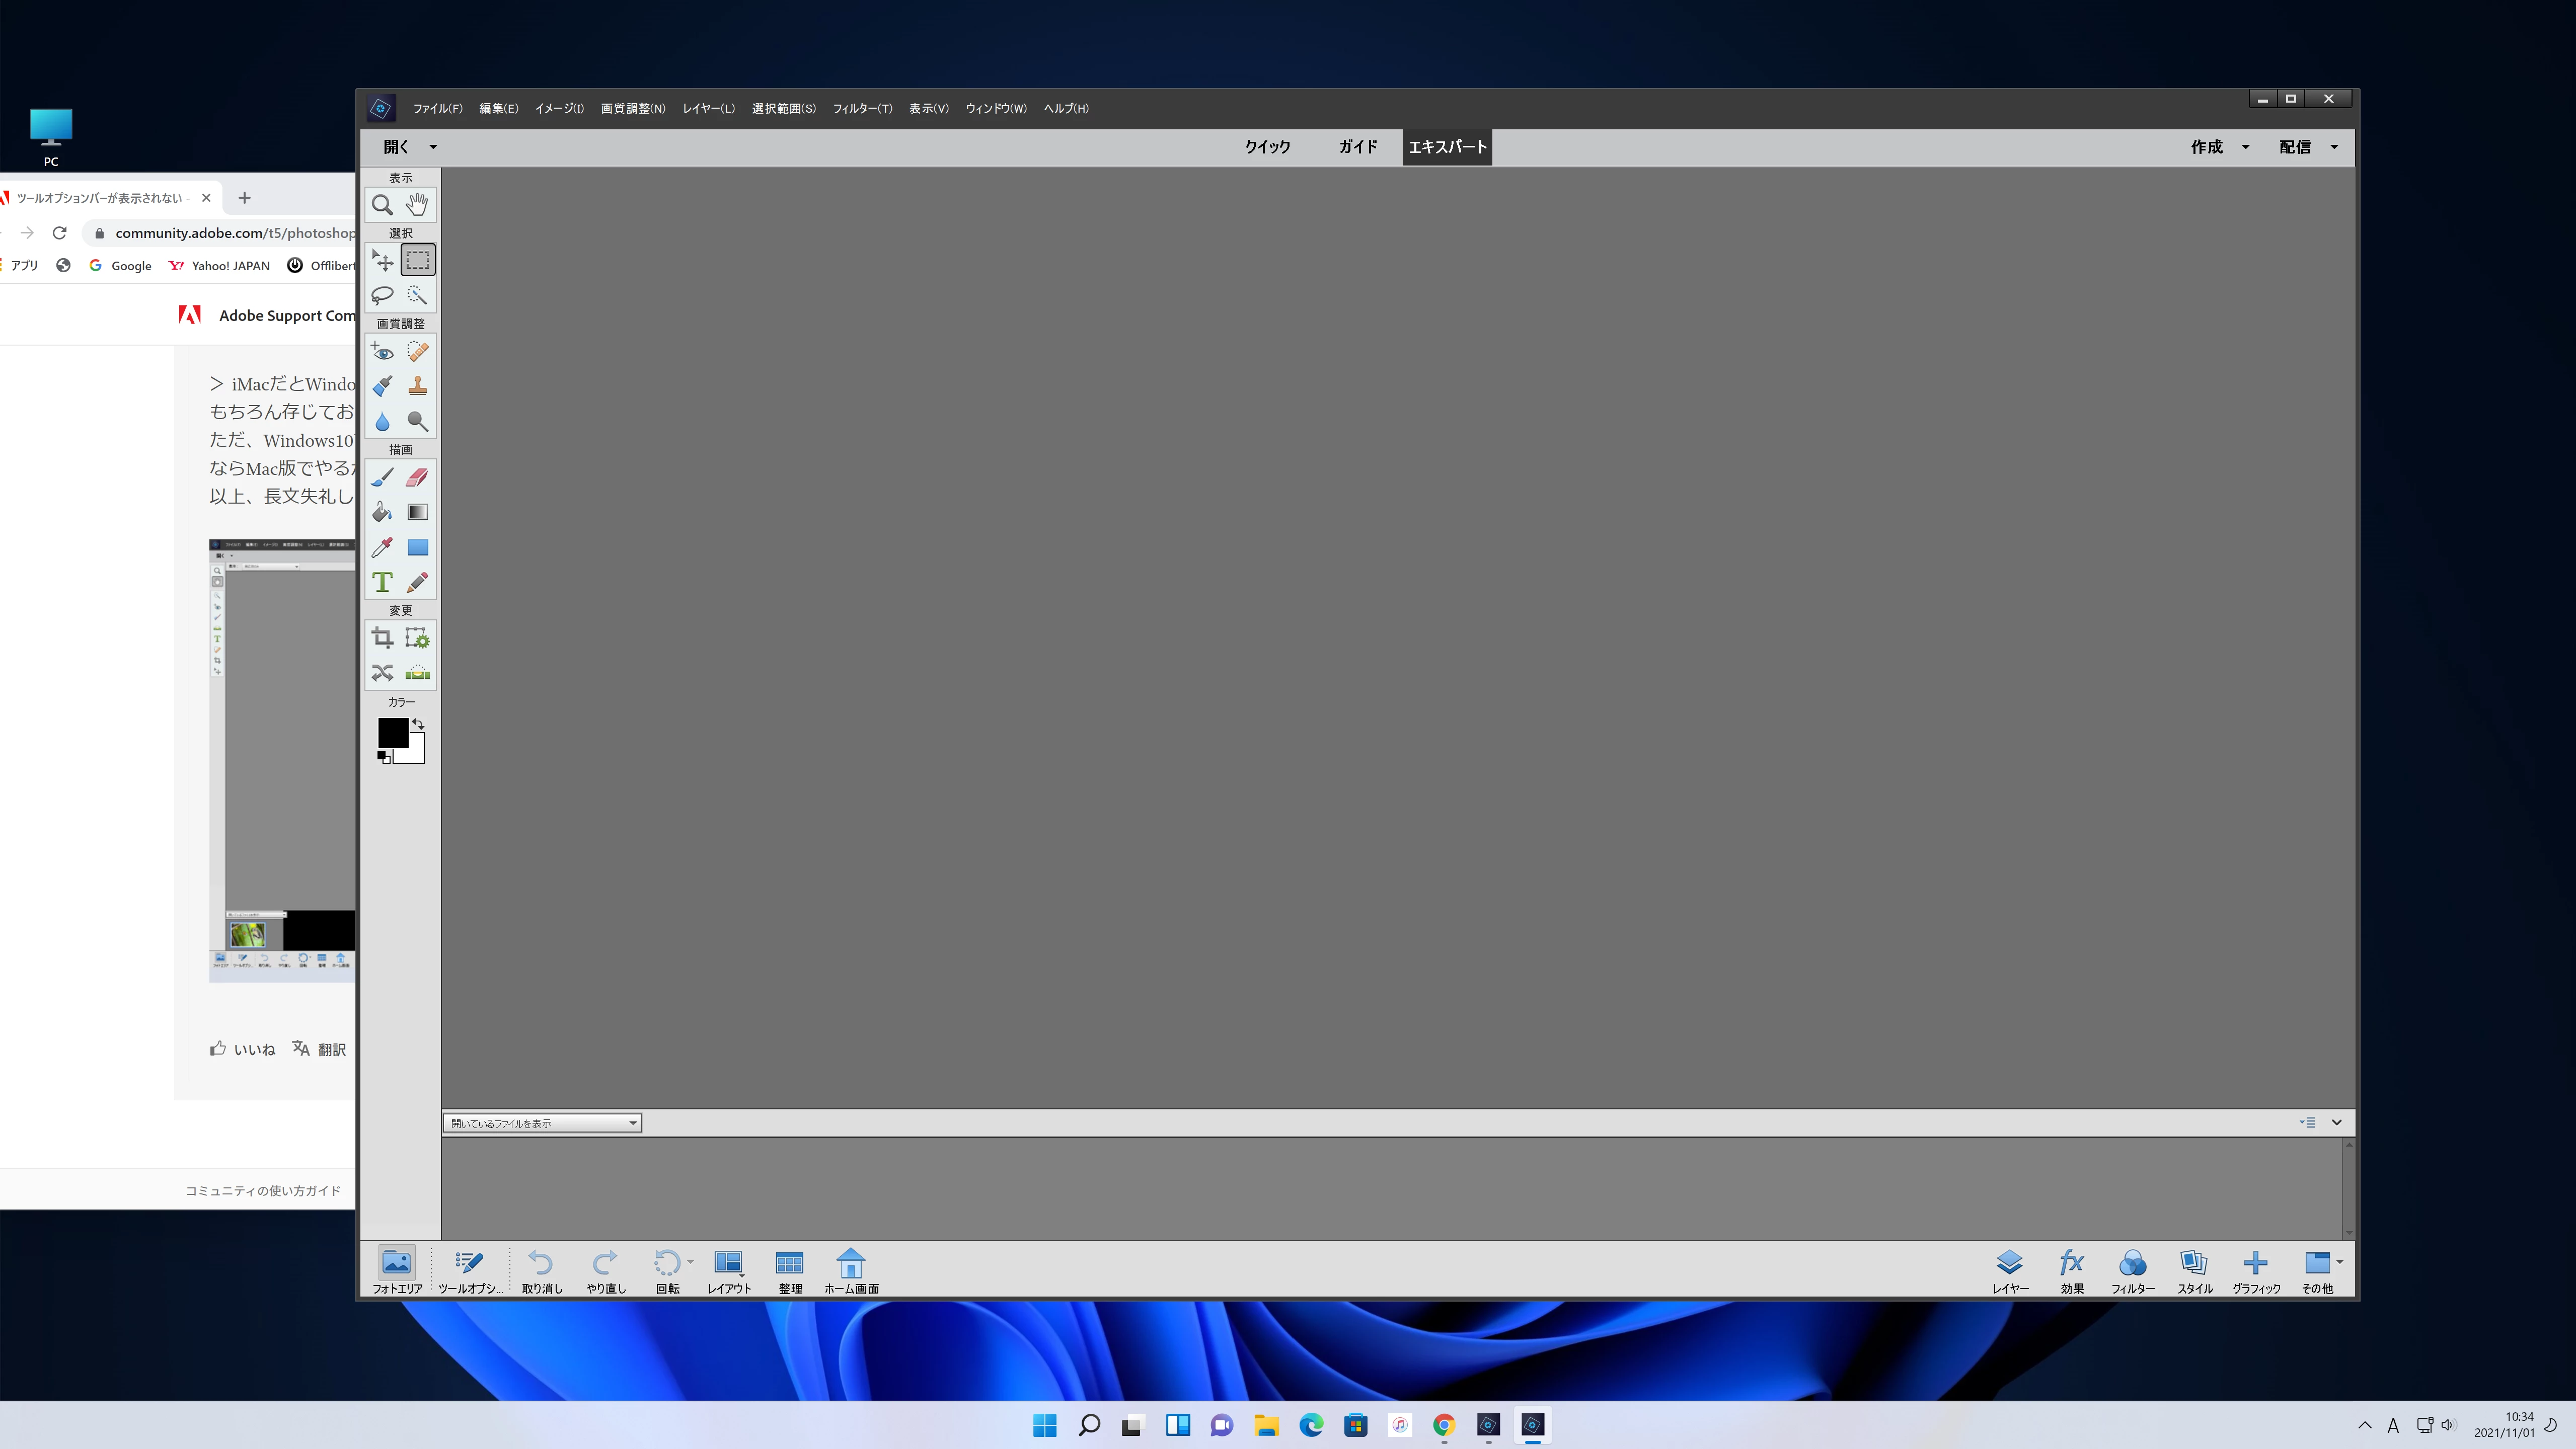The height and width of the screenshot is (1449, 2576).
Task: Select the Lasso tool
Action: 382,295
